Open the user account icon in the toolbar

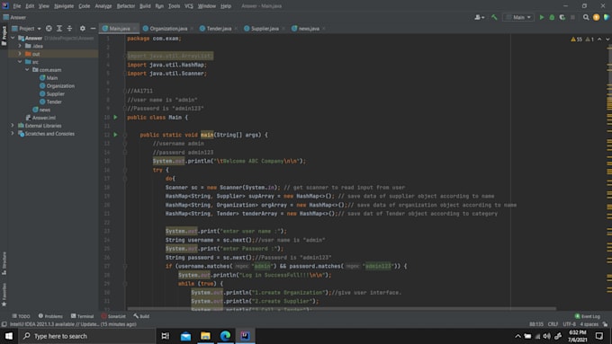click(x=479, y=17)
